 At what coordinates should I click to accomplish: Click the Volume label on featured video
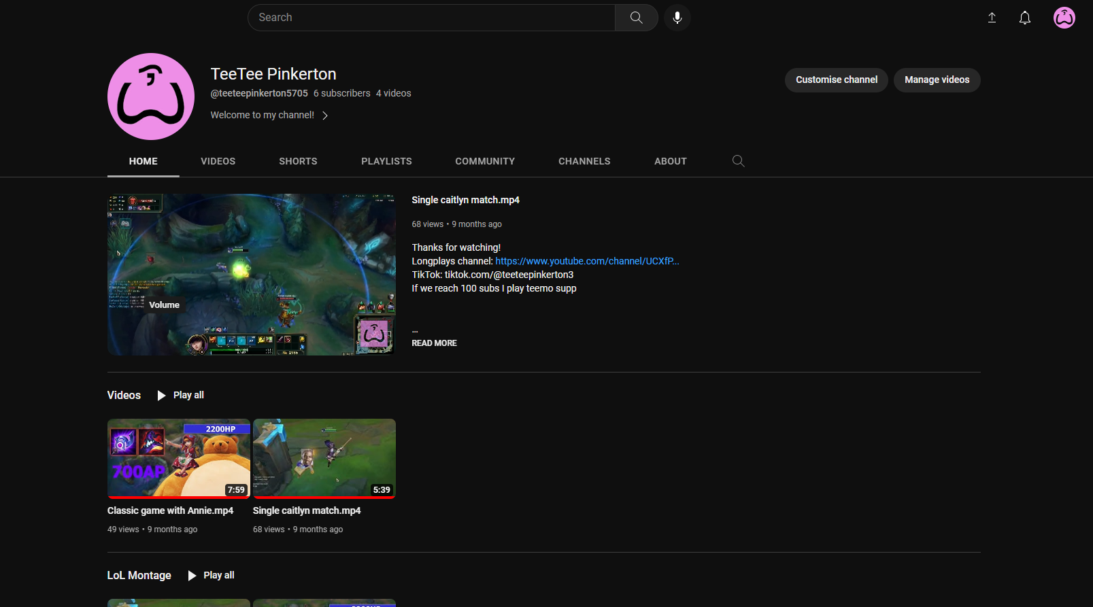tap(164, 305)
